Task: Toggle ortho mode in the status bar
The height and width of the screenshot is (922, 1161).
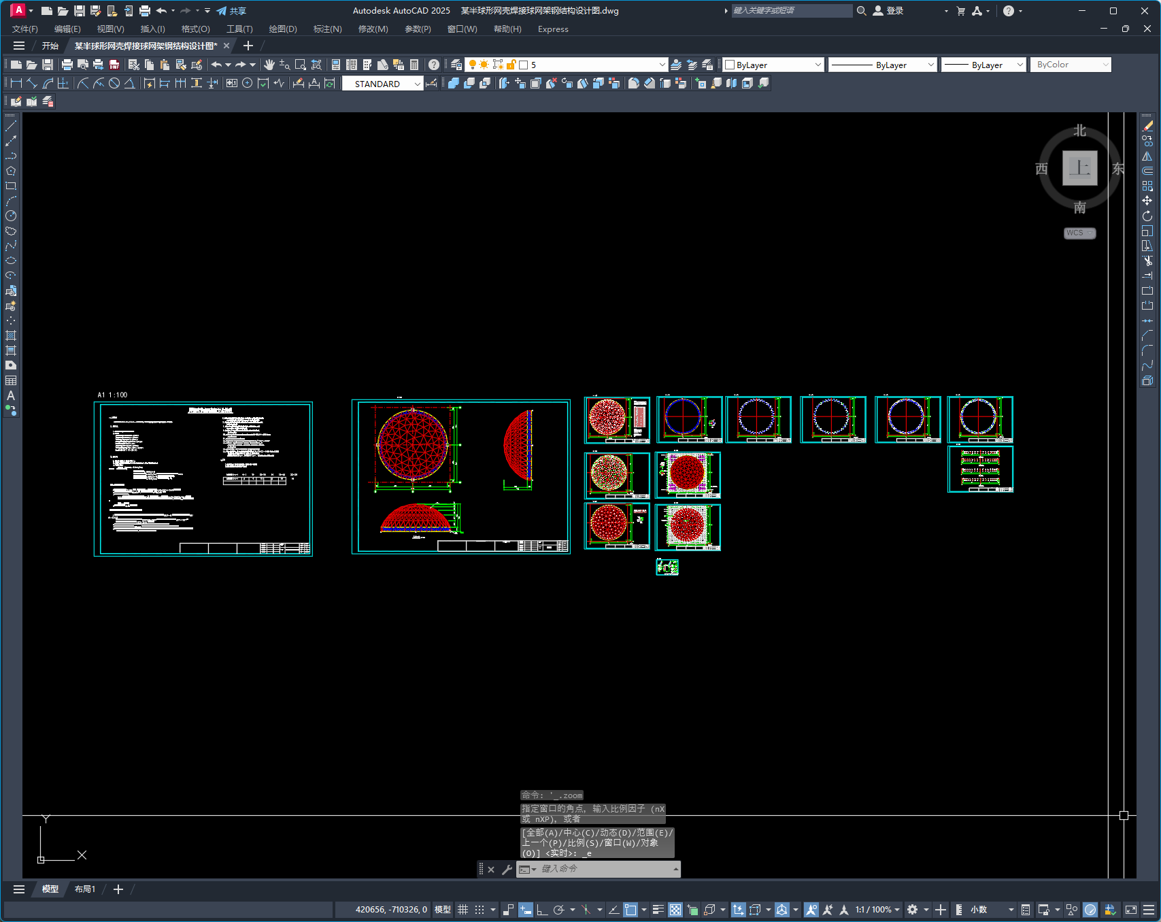Action: [x=542, y=910]
